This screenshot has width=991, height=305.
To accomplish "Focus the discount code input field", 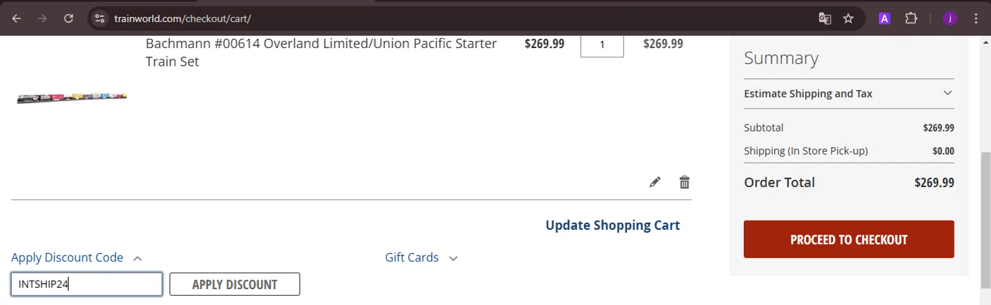I will [x=87, y=285].
